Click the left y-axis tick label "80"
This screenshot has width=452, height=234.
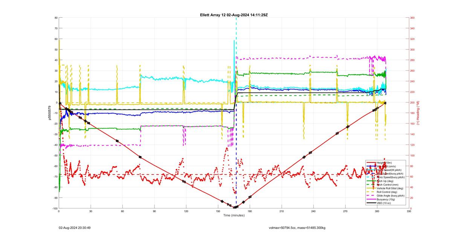[56, 18]
